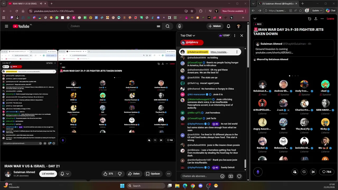Open the 125XP badge in chat
This screenshot has height=190, width=338.
point(225,35)
